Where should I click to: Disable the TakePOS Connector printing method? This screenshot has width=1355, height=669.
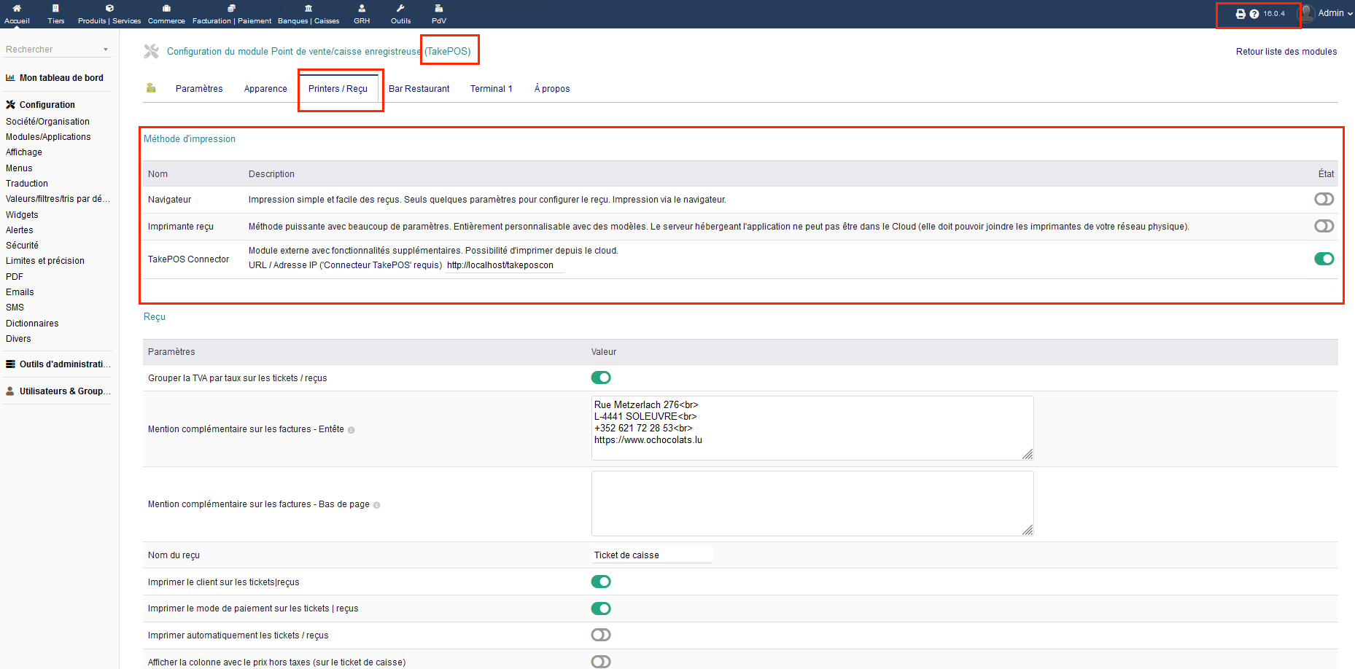click(x=1324, y=258)
